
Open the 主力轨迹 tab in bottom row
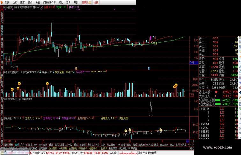[33, 148]
